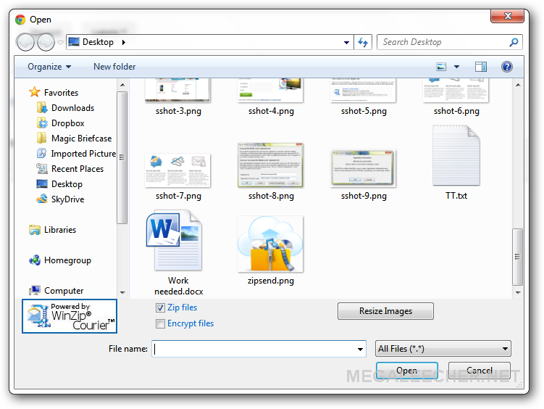The image size is (544, 409).
Task: Click the Back navigation arrow button
Action: (25, 42)
